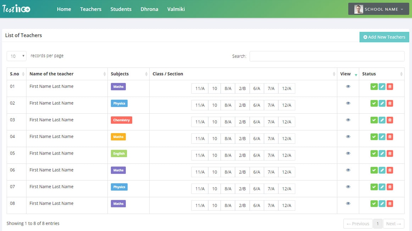Image resolution: width=412 pixels, height=231 pixels.
Task: Toggle active status checkmark for teacher 01
Action: point(374,87)
